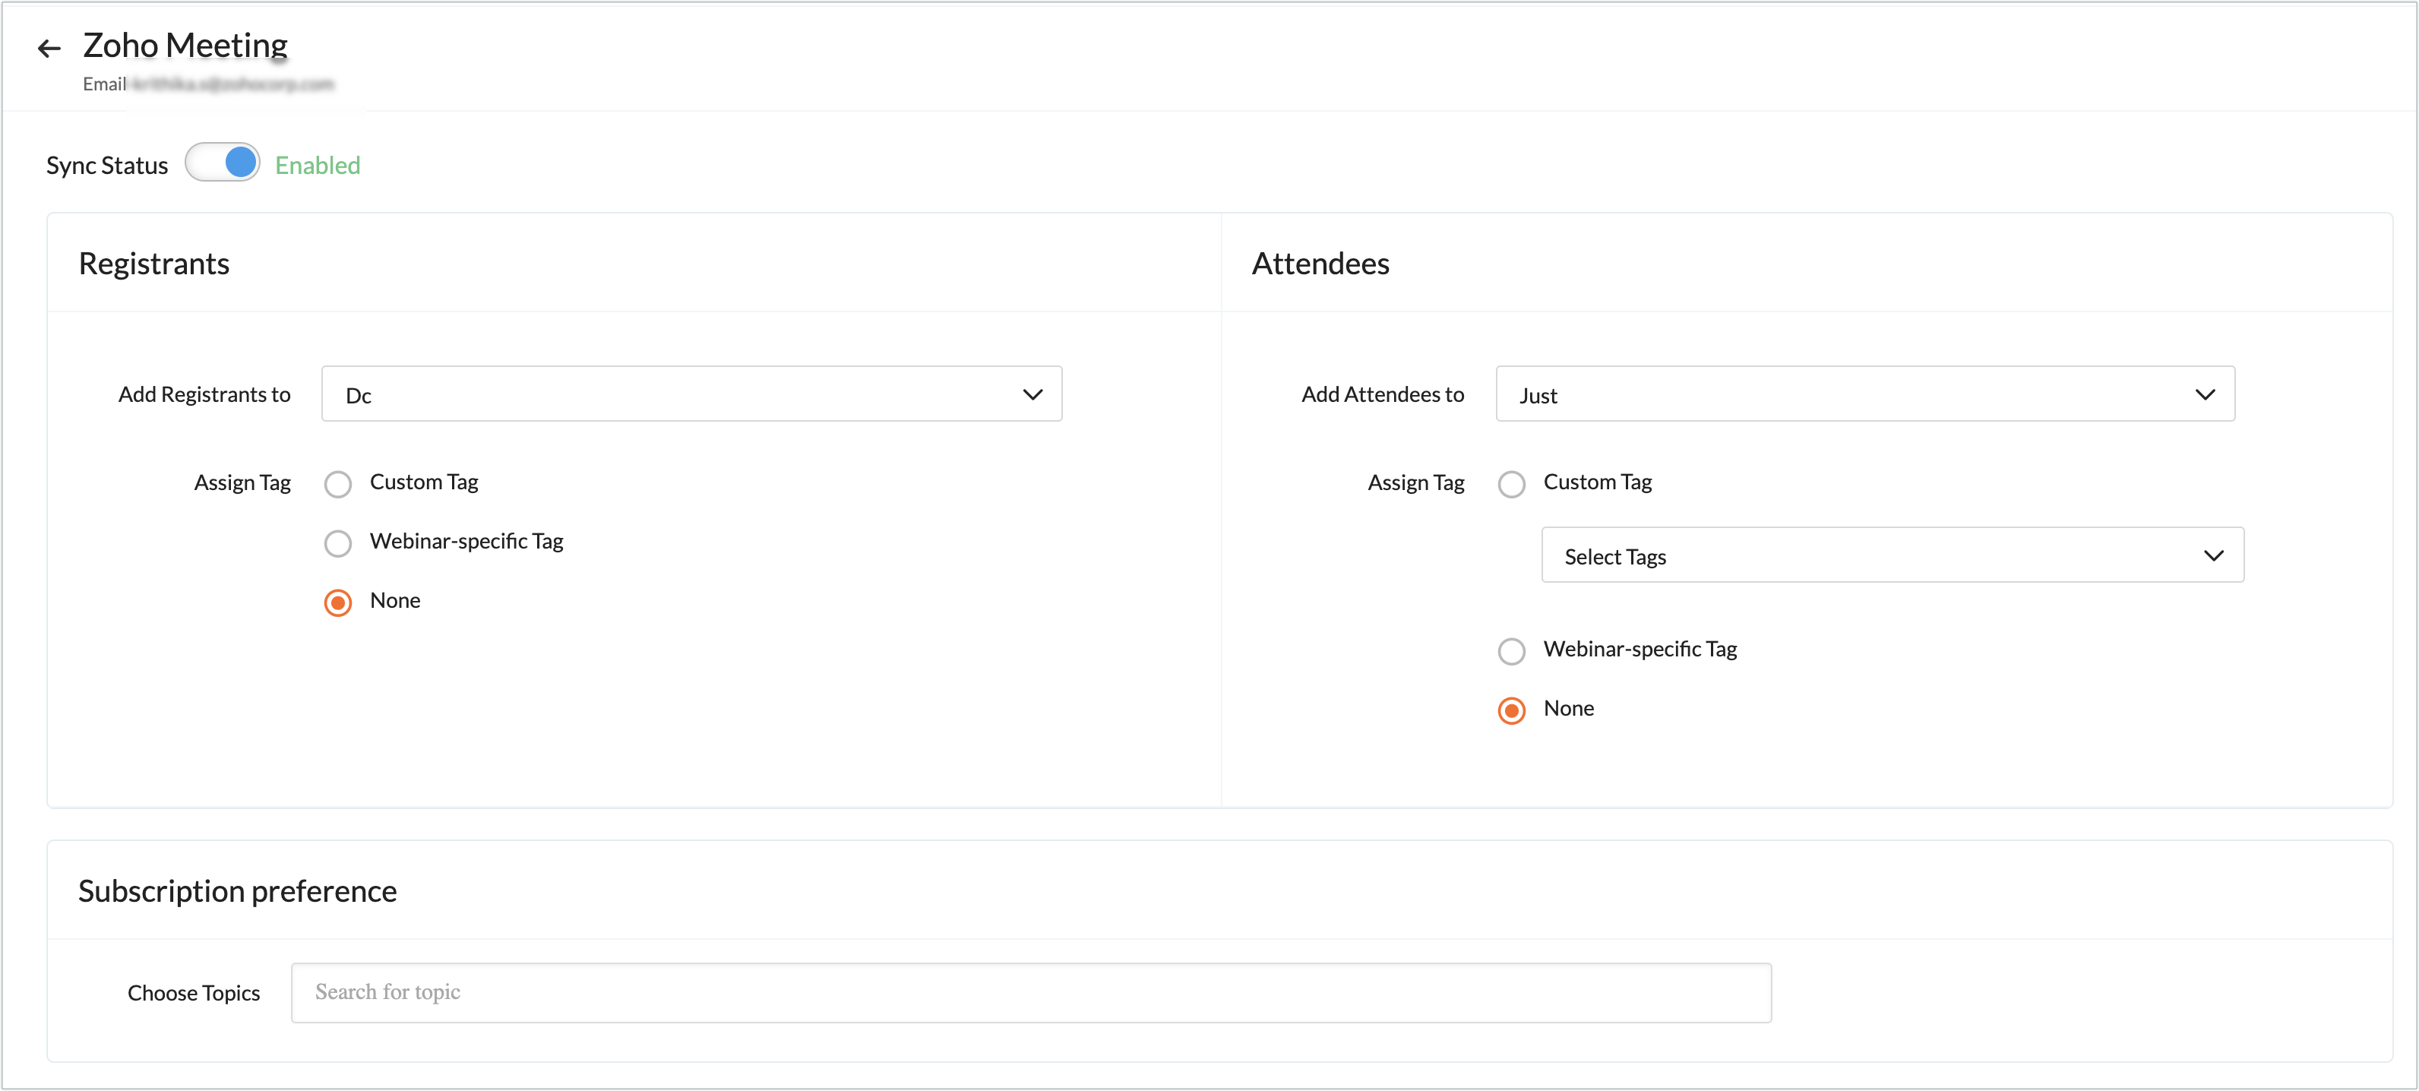Click the Sync Status label

(x=107, y=166)
